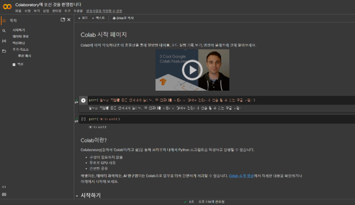This screenshot has height=205, width=355.
Task: Click the notebook title text
Action: click(x=48, y=4)
